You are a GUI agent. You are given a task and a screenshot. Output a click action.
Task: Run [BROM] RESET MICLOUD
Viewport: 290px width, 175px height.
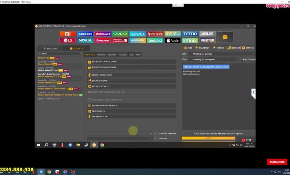pyautogui.click(x=132, y=86)
